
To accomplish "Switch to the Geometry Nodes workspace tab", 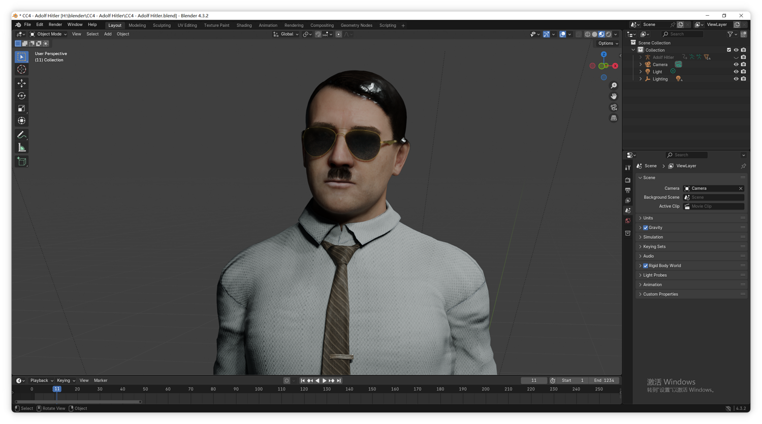I will tap(356, 25).
